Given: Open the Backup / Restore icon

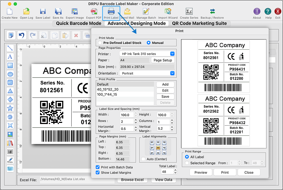Looking at the screenshot, I should 212,12.
